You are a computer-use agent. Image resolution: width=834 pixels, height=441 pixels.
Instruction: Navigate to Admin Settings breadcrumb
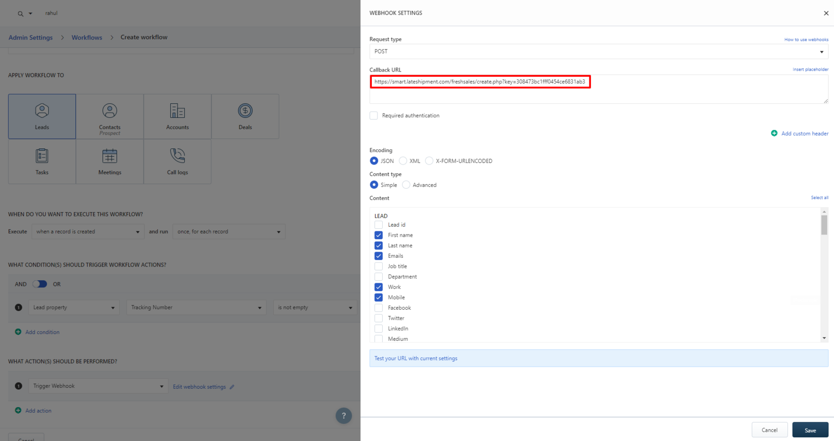pyautogui.click(x=31, y=37)
